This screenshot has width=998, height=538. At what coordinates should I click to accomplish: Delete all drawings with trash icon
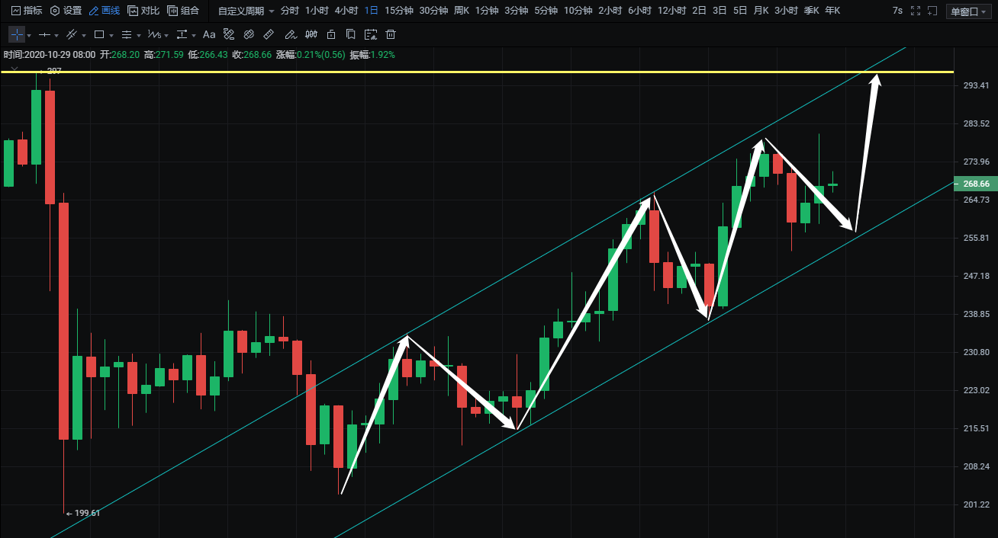(x=391, y=35)
